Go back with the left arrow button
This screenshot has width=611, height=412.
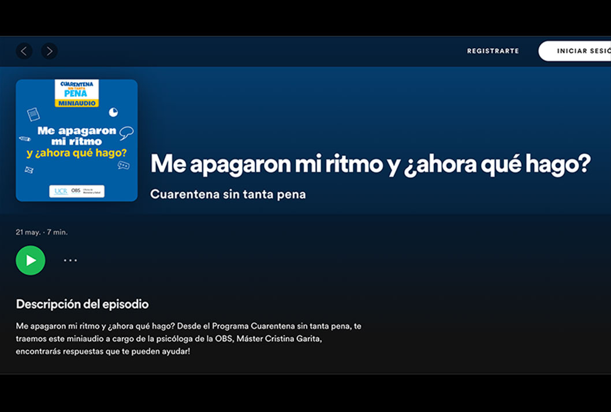tap(24, 51)
